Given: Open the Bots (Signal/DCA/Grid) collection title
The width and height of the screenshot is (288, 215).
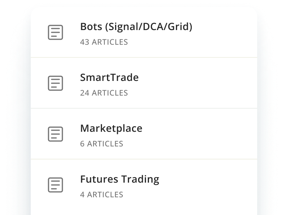Looking at the screenshot, I should 136,27.
